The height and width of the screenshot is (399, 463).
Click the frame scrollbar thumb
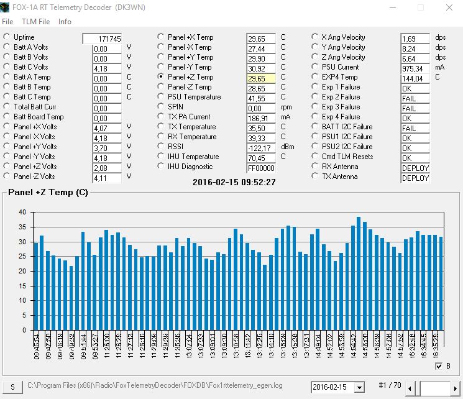(418, 388)
